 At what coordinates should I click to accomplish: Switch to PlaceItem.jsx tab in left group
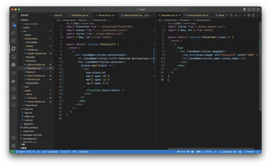[x=79, y=15]
